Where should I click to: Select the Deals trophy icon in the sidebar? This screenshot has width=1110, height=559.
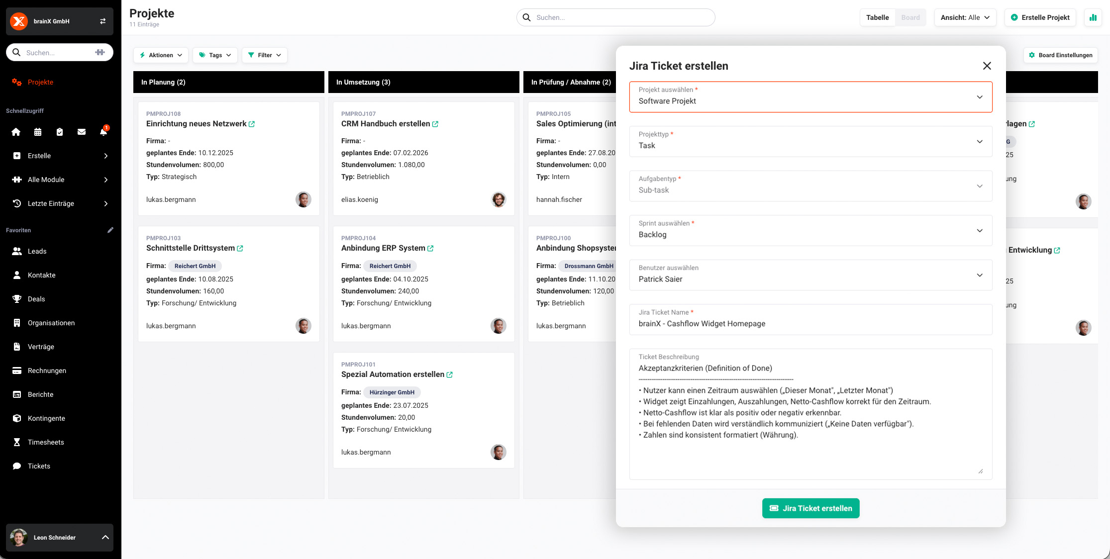coord(17,299)
